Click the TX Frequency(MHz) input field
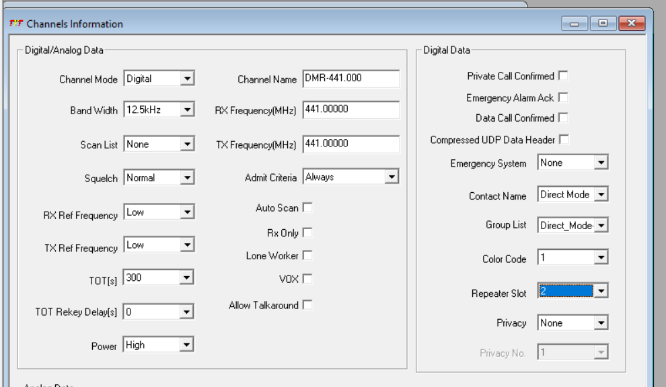 351,144
